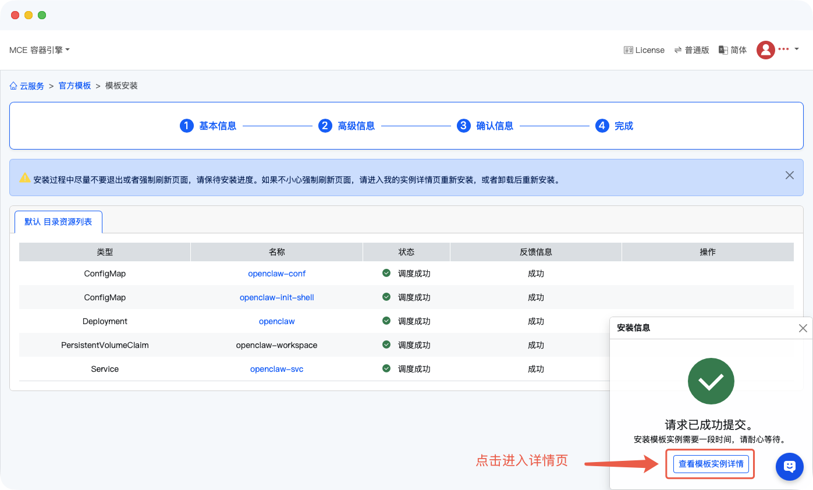Screen dimensions: 813x490
Task: Click green status check for openclaw-conf
Action: pos(386,273)
